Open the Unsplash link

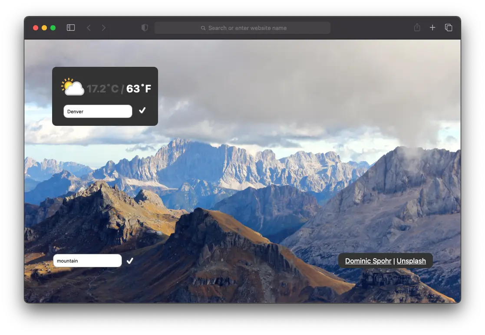pos(411,261)
